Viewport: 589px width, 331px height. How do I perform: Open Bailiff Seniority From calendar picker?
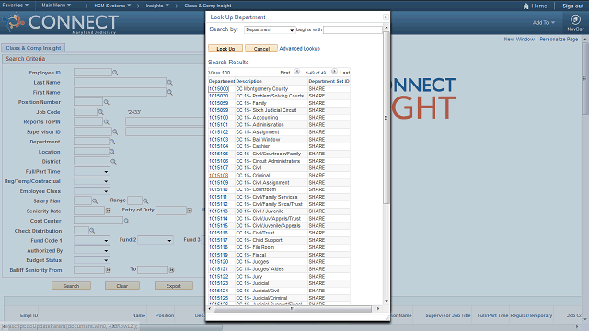[109, 269]
